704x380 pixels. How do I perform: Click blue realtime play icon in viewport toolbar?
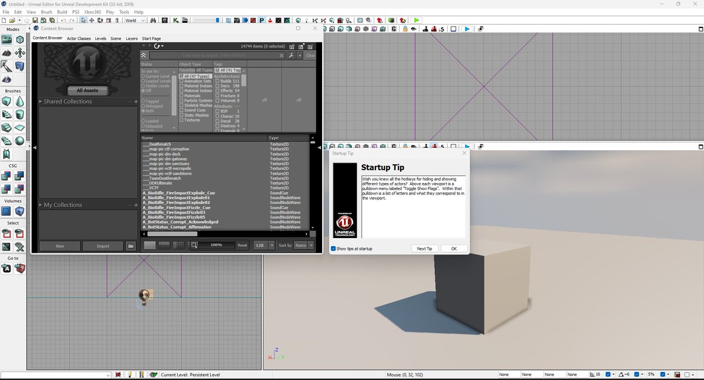pyautogui.click(x=468, y=29)
